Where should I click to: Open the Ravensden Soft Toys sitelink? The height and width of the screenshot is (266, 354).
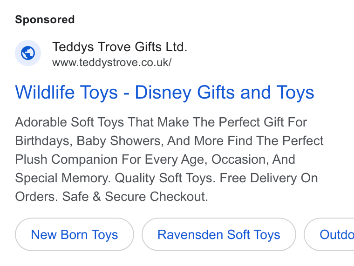point(219,234)
